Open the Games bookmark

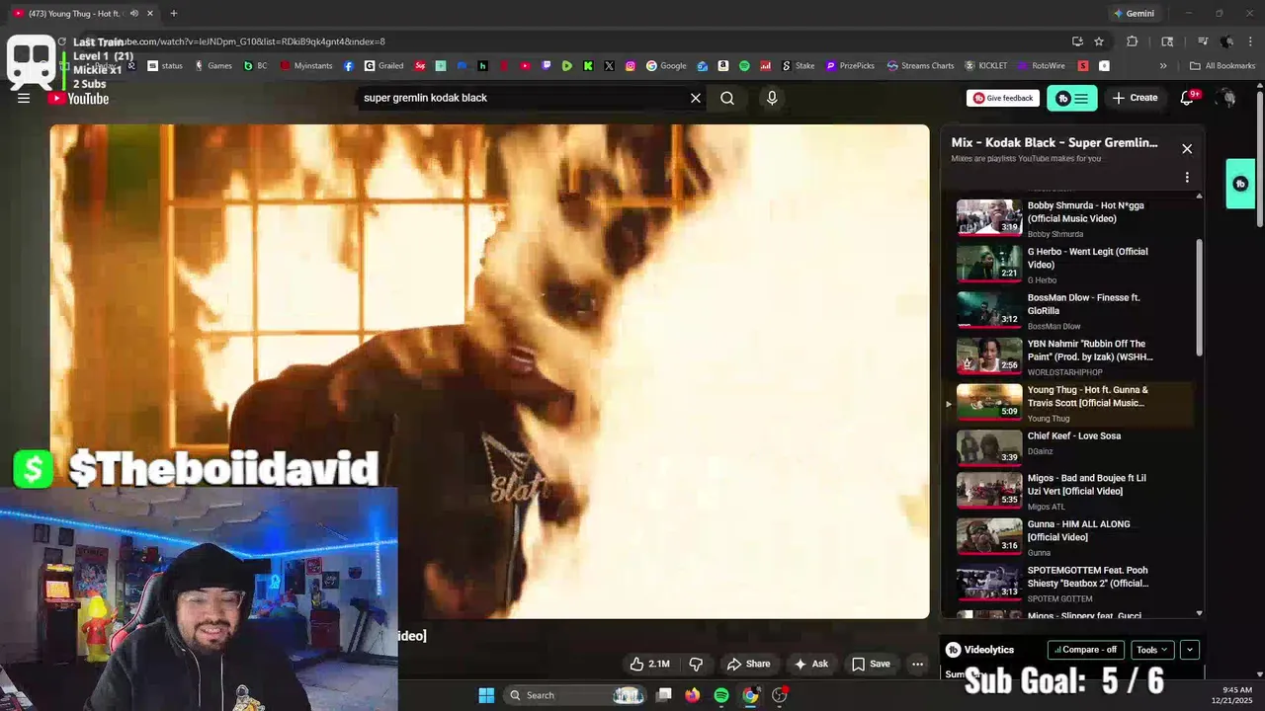(213, 66)
